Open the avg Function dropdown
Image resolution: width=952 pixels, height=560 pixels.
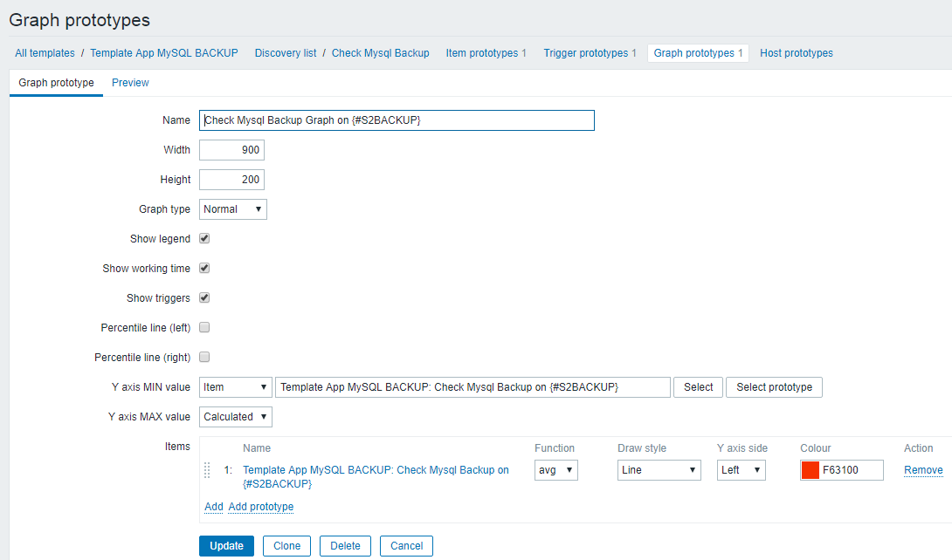[556, 470]
